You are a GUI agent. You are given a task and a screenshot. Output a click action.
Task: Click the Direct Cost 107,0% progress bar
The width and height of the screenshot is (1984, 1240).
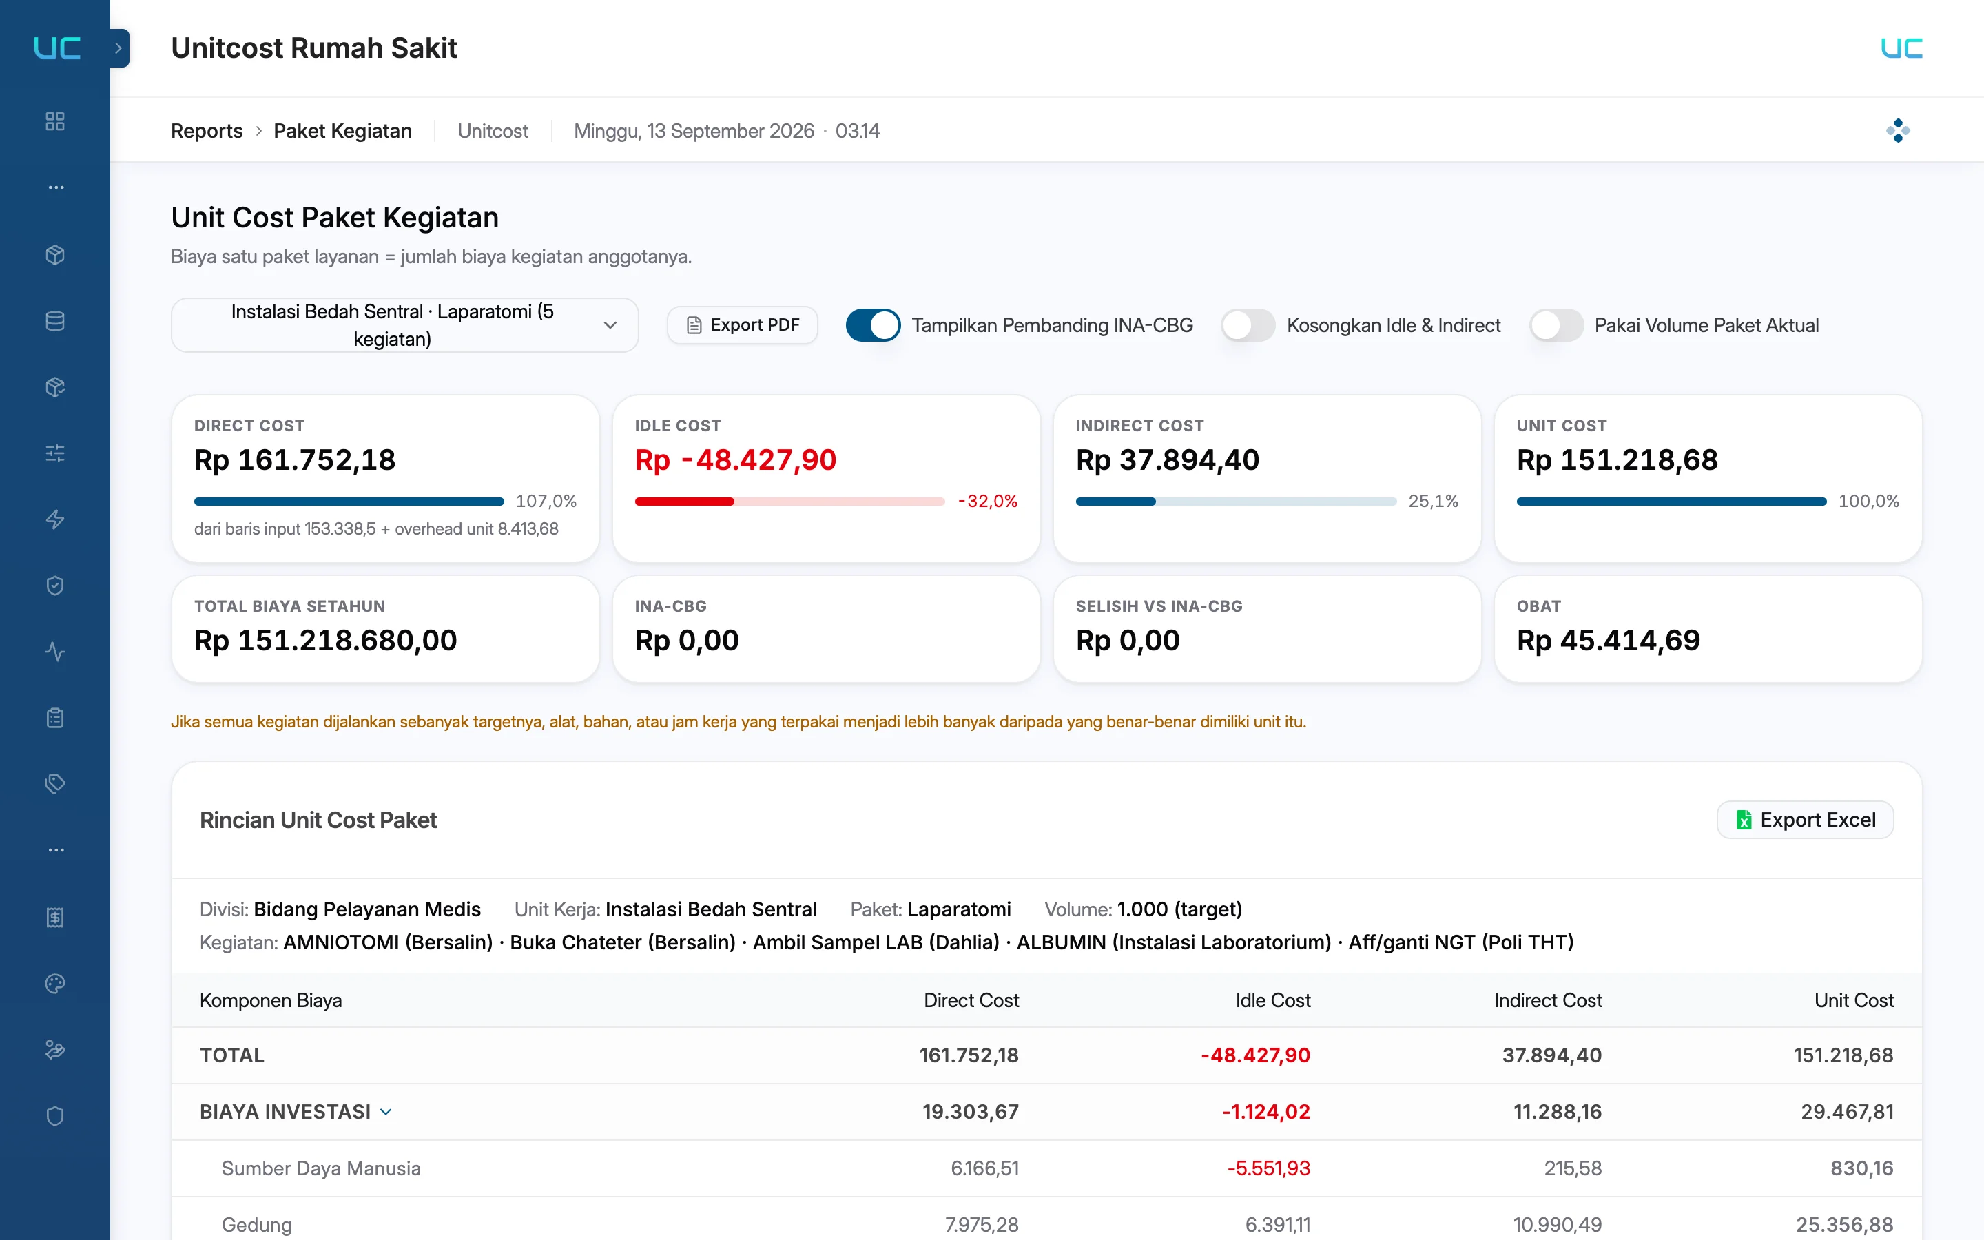349,501
